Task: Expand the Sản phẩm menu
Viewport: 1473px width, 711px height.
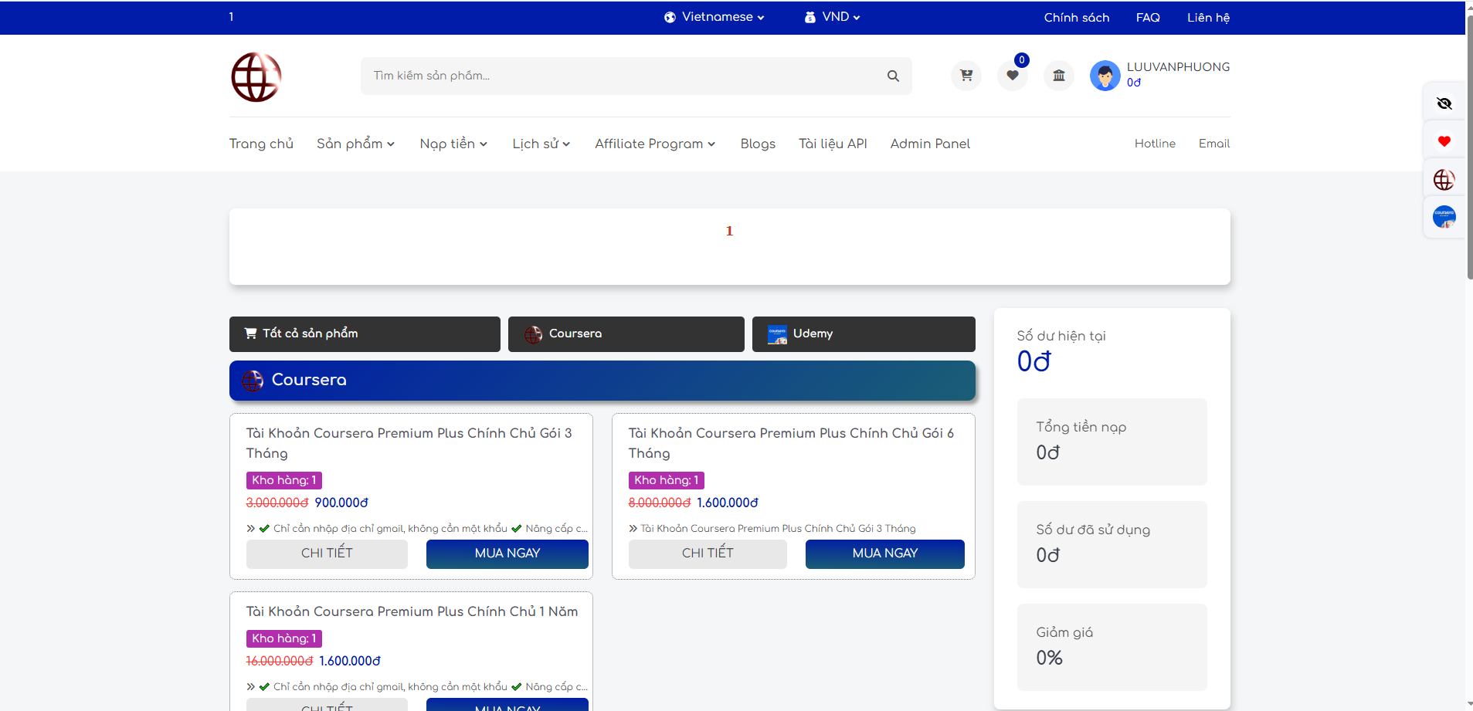Action: point(355,144)
